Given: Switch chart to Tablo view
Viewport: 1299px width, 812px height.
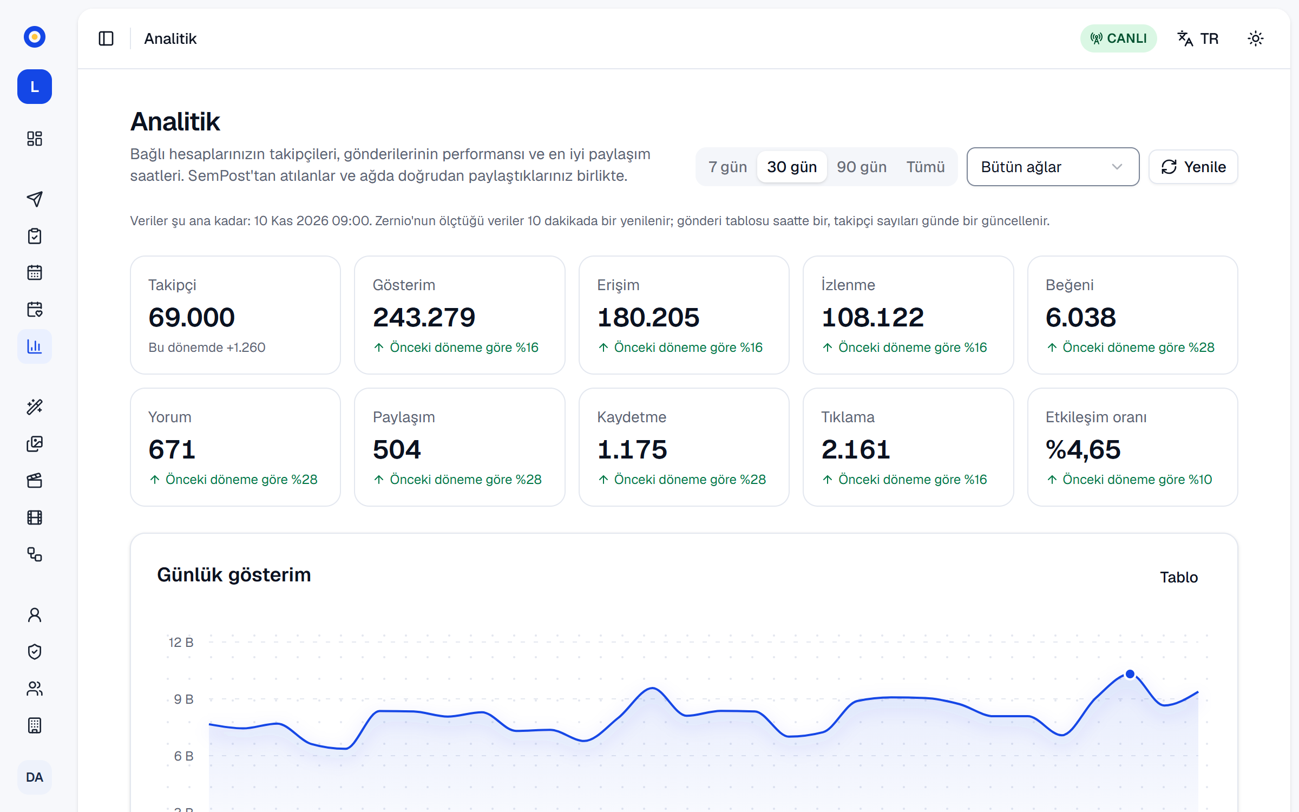Looking at the screenshot, I should (1179, 577).
